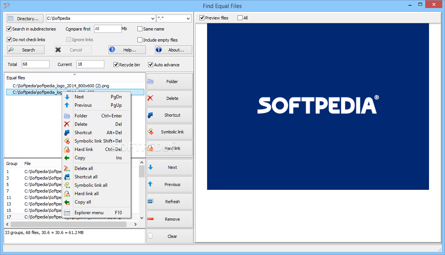Click the side panel Folder button
This screenshot has width=445, height=255.
point(170,82)
